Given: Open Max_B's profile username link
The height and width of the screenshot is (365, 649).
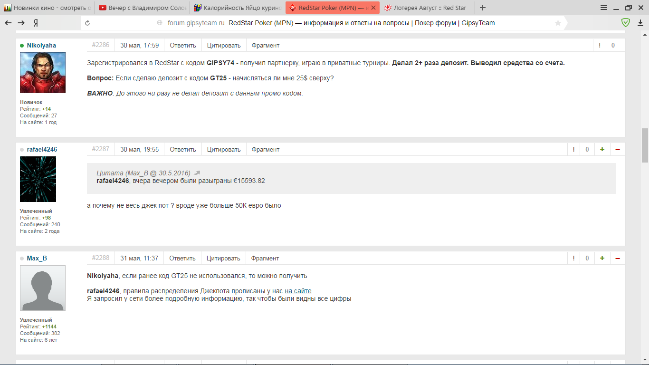Looking at the screenshot, I should [37, 258].
